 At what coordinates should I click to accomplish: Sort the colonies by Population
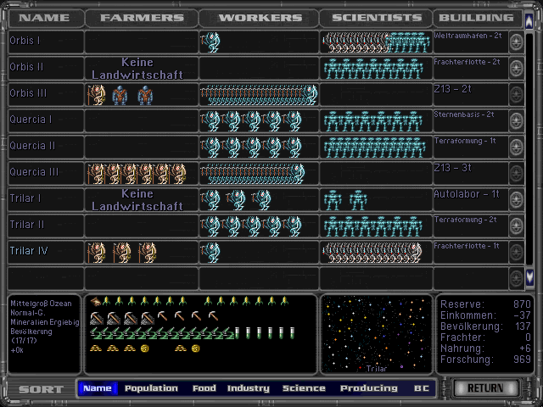pos(151,388)
